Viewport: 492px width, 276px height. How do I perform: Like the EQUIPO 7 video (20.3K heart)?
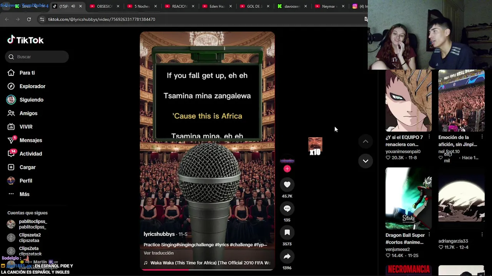pos(388,158)
